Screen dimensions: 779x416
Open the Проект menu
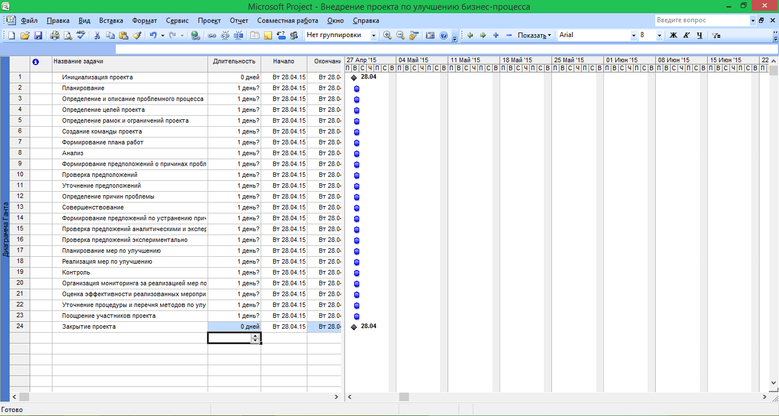[x=209, y=21]
